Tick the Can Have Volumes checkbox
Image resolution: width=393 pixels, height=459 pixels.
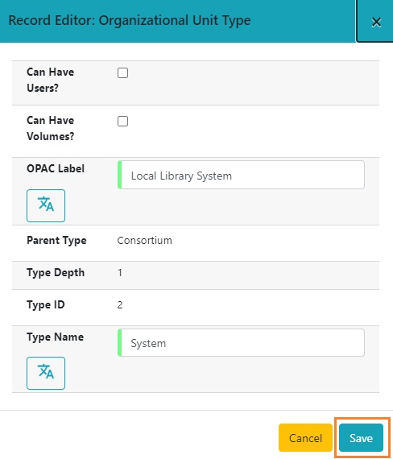click(122, 121)
